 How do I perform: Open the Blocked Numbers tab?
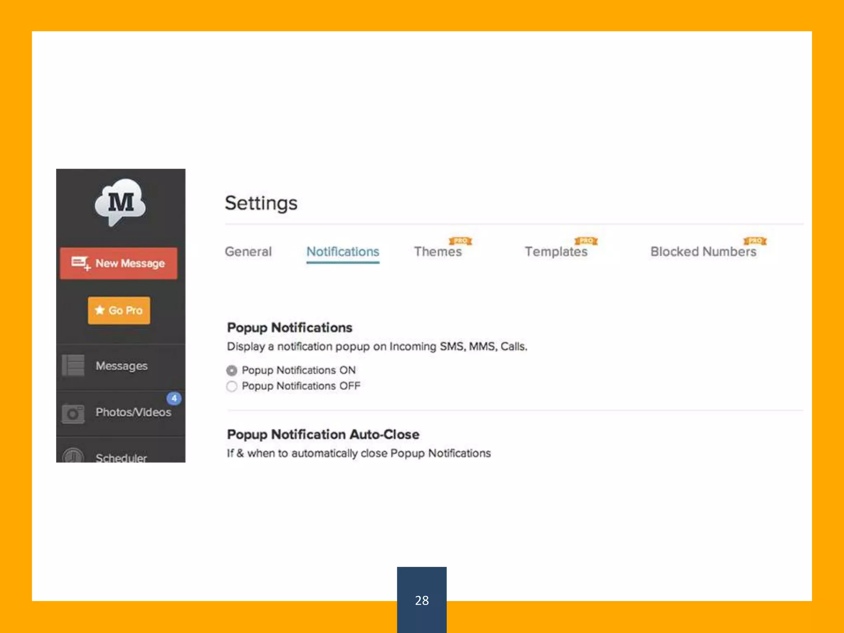coord(703,251)
